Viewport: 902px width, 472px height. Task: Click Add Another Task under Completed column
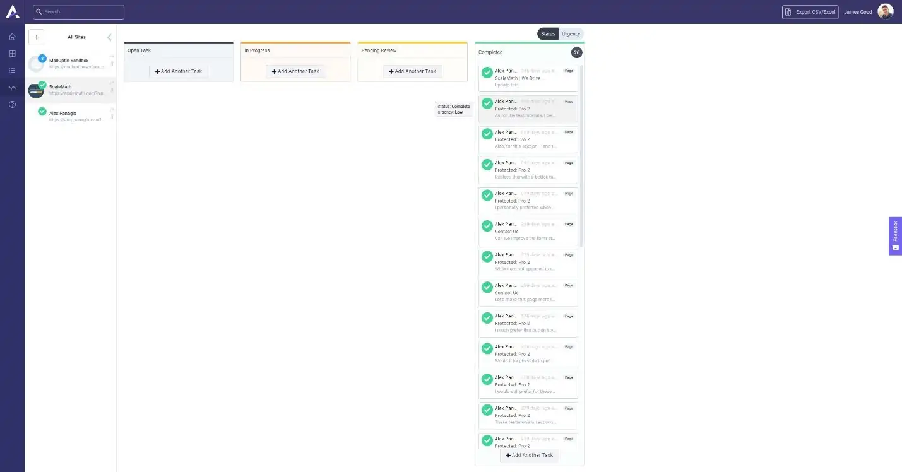tap(529, 455)
